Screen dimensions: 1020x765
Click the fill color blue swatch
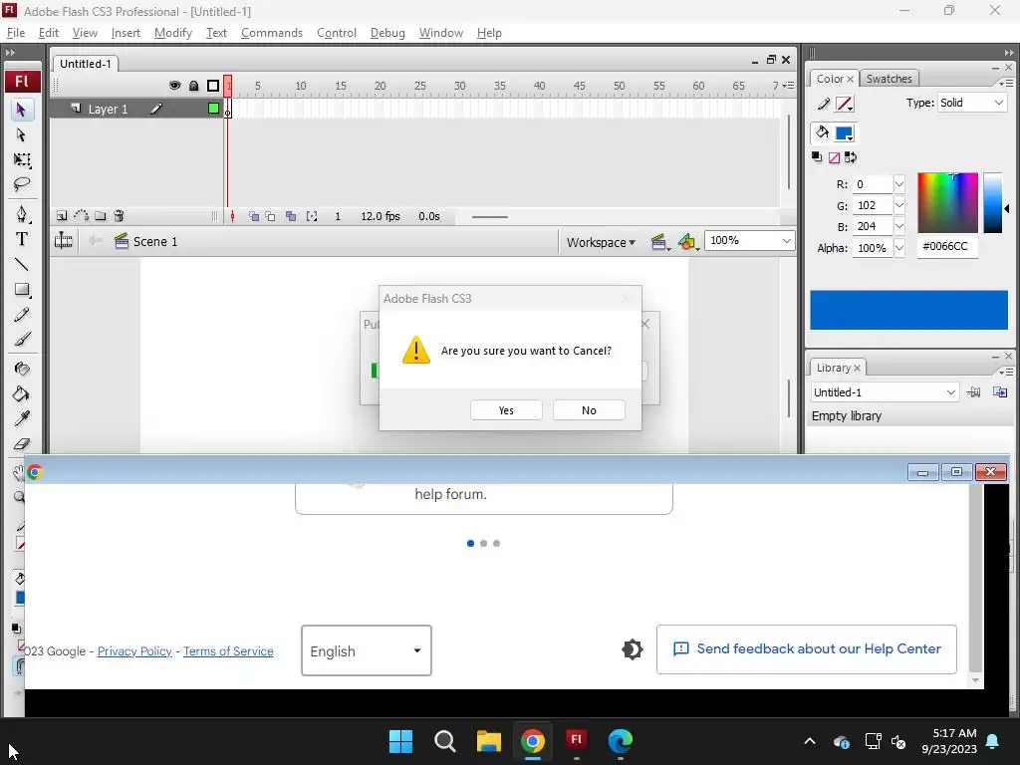845,133
